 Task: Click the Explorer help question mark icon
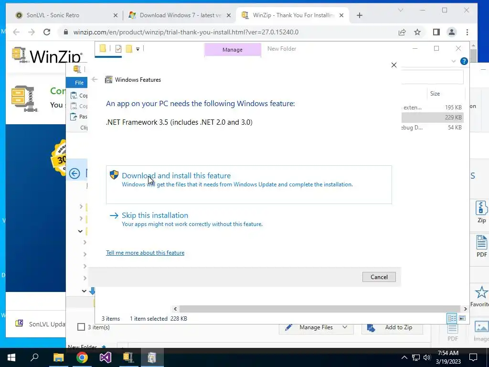tap(464, 61)
